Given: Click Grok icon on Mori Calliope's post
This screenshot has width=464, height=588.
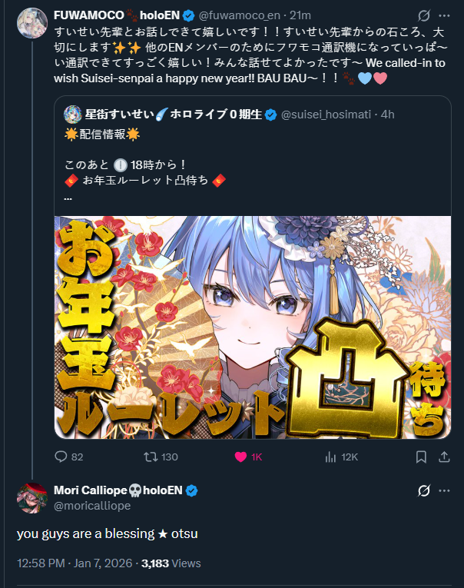Looking at the screenshot, I should point(423,490).
